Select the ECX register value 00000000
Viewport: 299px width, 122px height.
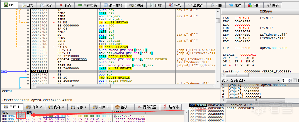click(x=242, y=25)
